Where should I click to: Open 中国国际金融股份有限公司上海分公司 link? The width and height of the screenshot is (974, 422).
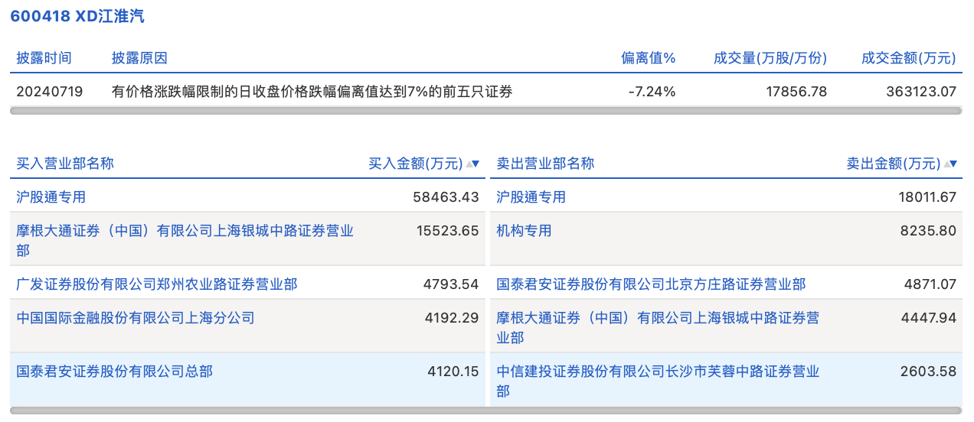pyautogui.click(x=136, y=318)
